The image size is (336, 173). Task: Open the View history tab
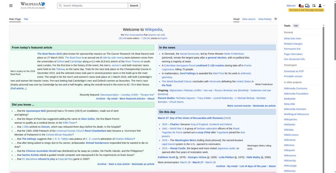tap(265, 19)
